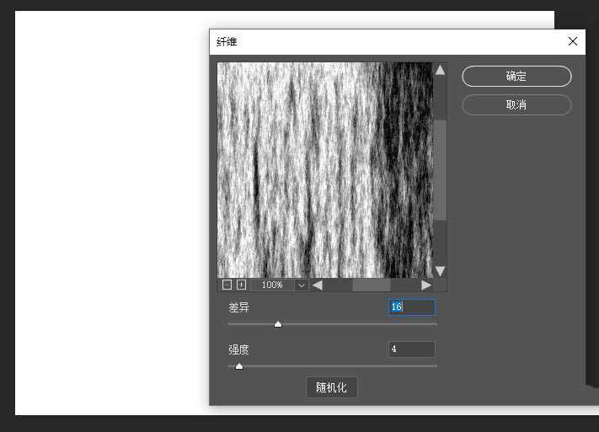Click the 随机化 randomize button

(331, 387)
